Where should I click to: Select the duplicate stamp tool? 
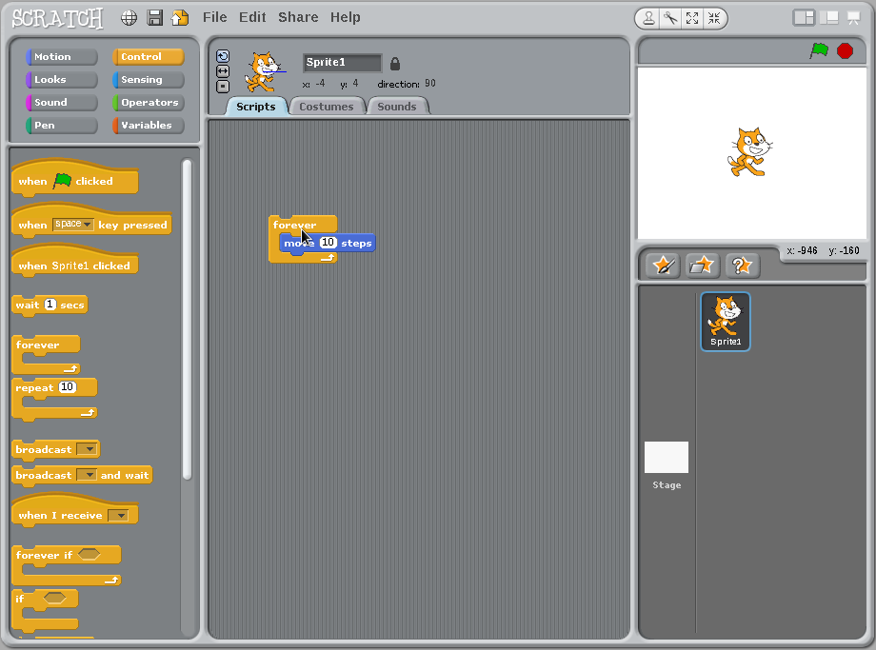(648, 18)
